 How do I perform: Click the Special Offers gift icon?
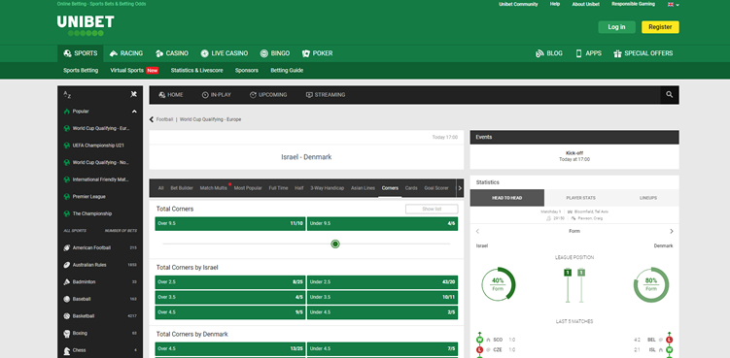[x=617, y=53]
